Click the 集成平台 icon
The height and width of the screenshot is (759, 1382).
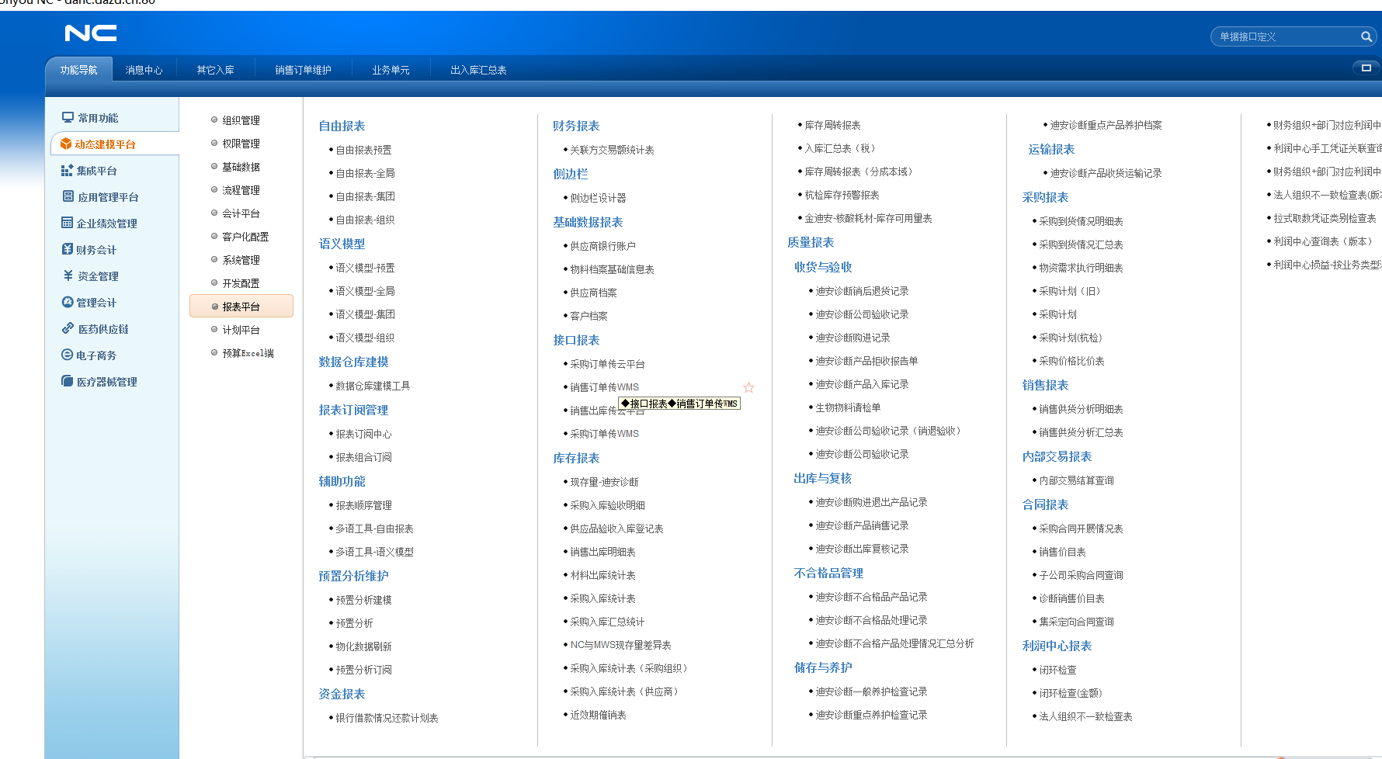pos(67,170)
